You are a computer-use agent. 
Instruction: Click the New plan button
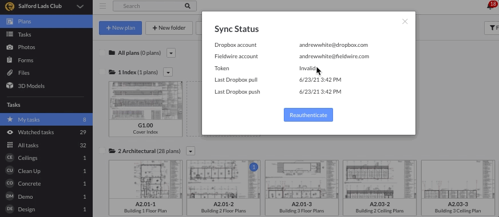coord(120,28)
